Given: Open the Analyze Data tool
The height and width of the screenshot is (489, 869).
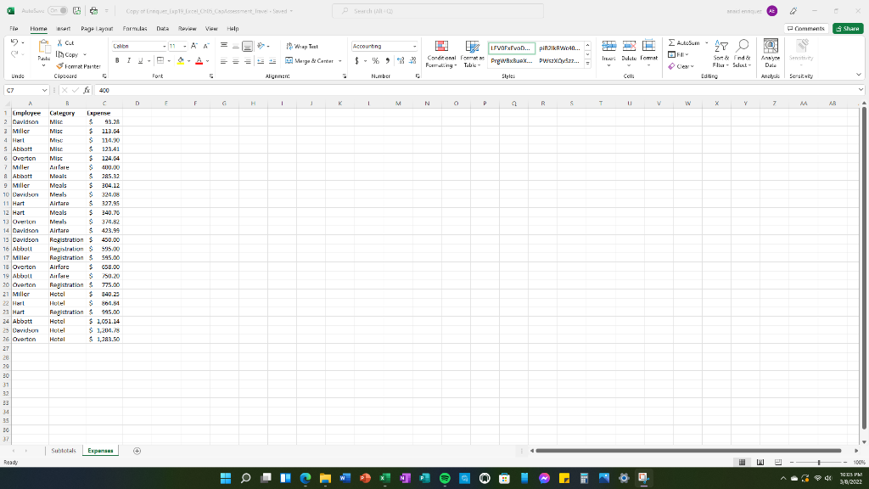Looking at the screenshot, I should (x=771, y=53).
